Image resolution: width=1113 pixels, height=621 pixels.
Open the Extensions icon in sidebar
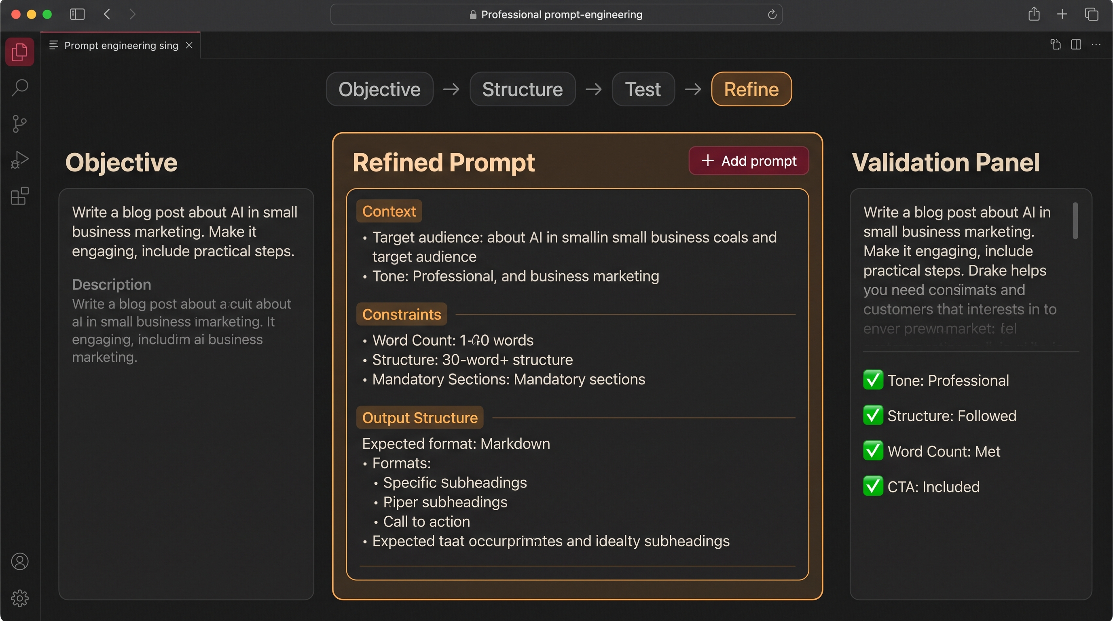tap(19, 196)
